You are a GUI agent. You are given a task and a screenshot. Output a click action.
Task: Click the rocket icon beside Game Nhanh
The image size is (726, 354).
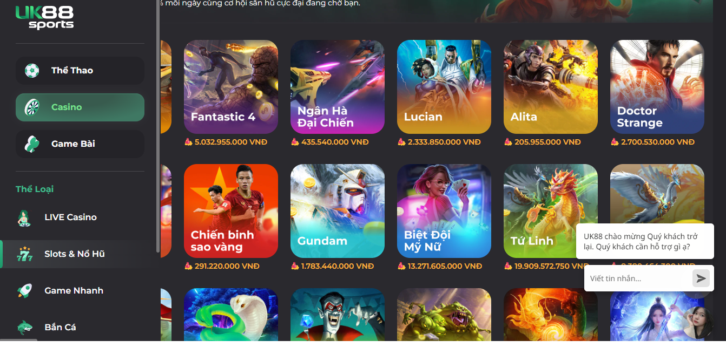point(24,291)
